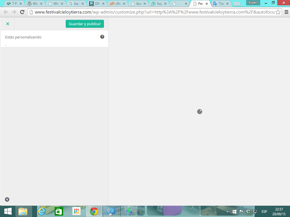Go back using the browser back arrow
The height and width of the screenshot is (217, 290).
6,12
